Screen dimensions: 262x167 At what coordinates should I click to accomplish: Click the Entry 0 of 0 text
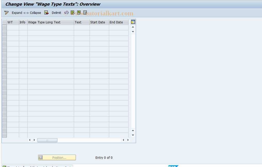click(104, 158)
